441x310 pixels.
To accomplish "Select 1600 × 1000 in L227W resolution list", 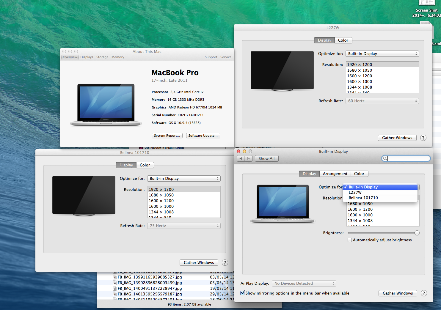I will pos(382,81).
